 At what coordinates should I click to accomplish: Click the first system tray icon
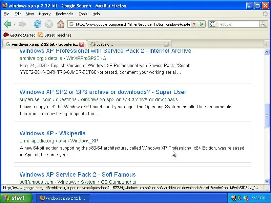tap(234, 198)
